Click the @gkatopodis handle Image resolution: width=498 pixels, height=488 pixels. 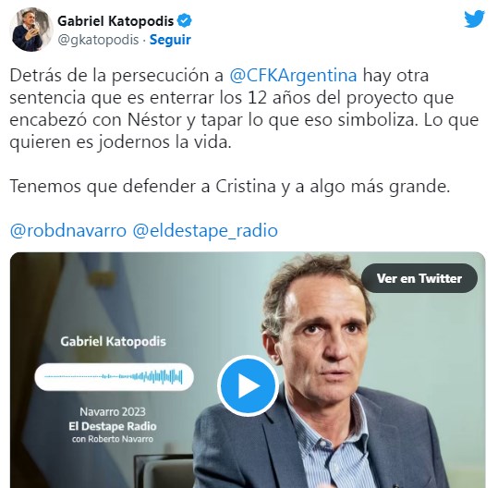coord(98,40)
